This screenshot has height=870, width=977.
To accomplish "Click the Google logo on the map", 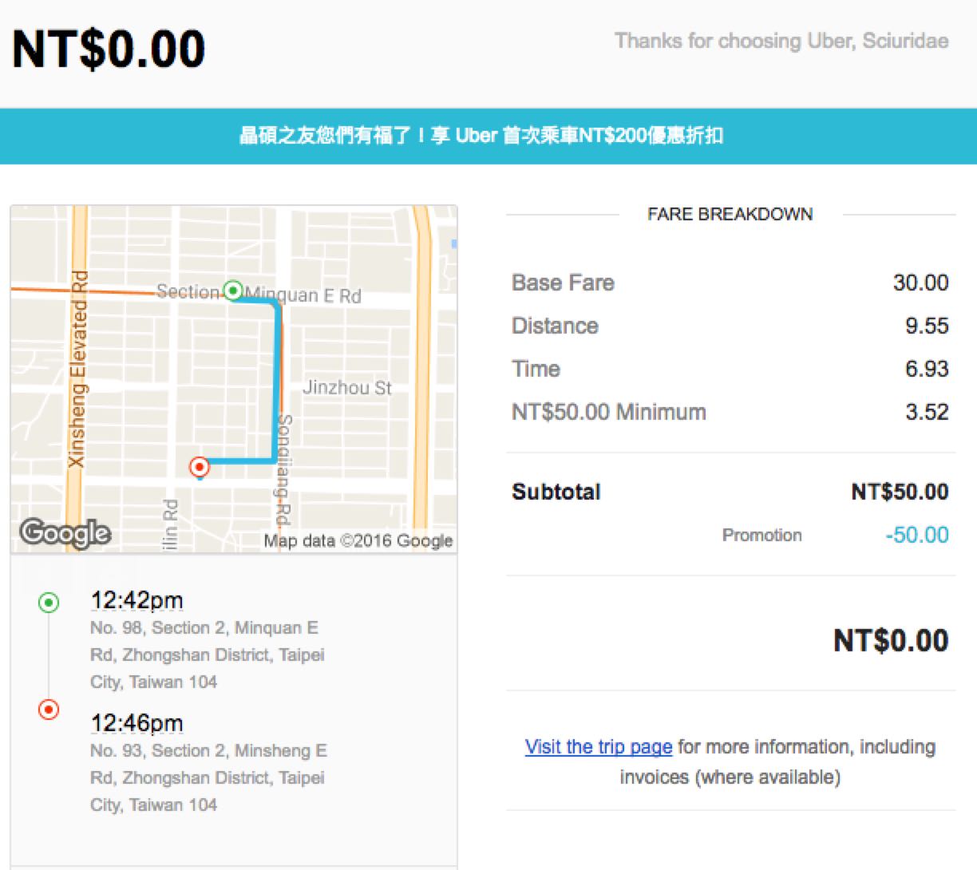I will coord(65,532).
